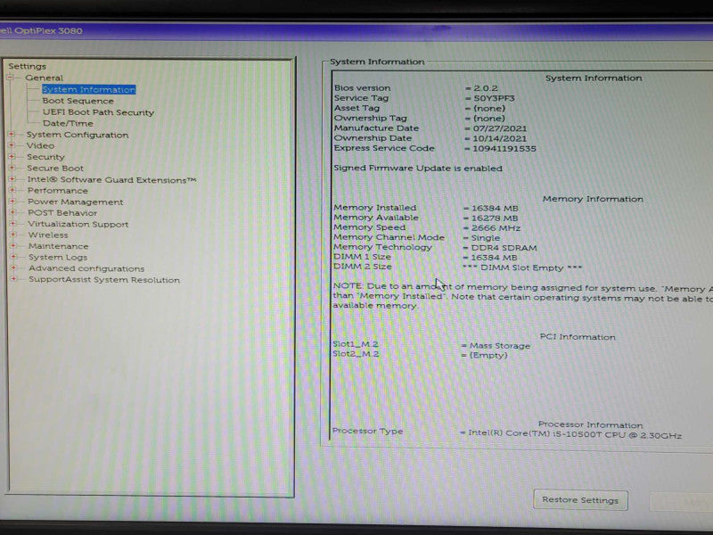
Task: Expand the Power Management node
Action: [x=12, y=202]
